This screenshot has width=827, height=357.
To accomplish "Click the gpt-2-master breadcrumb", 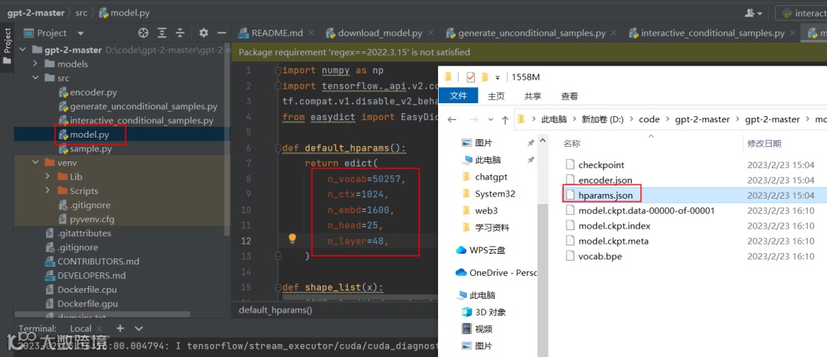I will tap(35, 13).
